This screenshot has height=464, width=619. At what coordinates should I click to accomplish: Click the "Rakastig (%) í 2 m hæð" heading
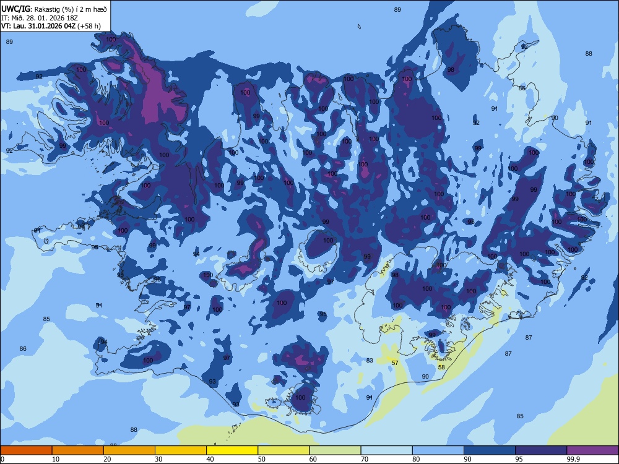click(x=71, y=9)
